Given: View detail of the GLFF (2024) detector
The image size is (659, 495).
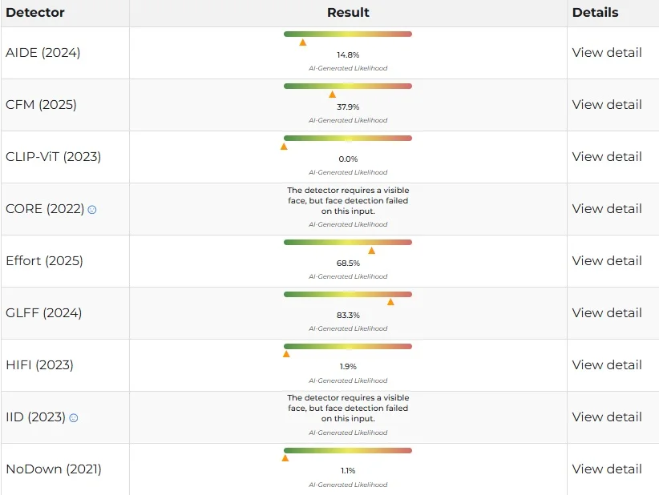Looking at the screenshot, I should pyautogui.click(x=607, y=313).
